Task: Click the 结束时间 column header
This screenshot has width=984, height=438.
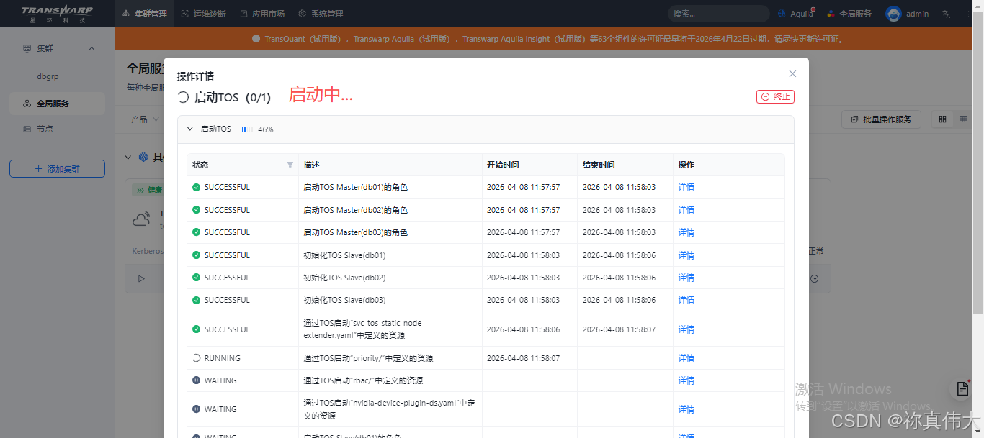Action: (625, 165)
